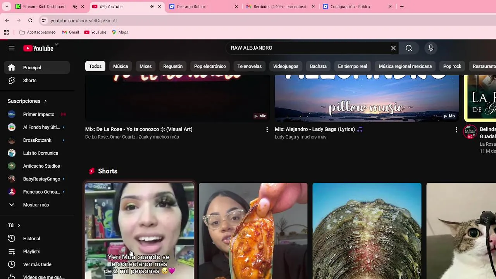The image size is (496, 279).
Task: Open the YouTube bookmark
Action: coord(95,32)
